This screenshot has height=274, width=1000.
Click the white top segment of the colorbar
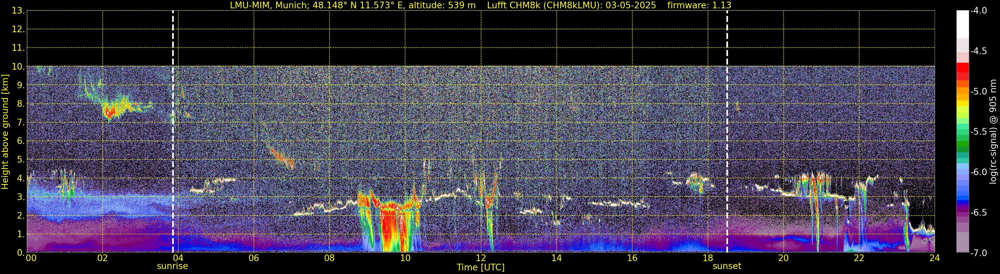[962, 24]
